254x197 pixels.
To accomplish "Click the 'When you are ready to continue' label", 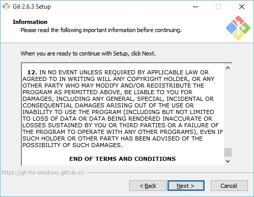I will 88,53.
